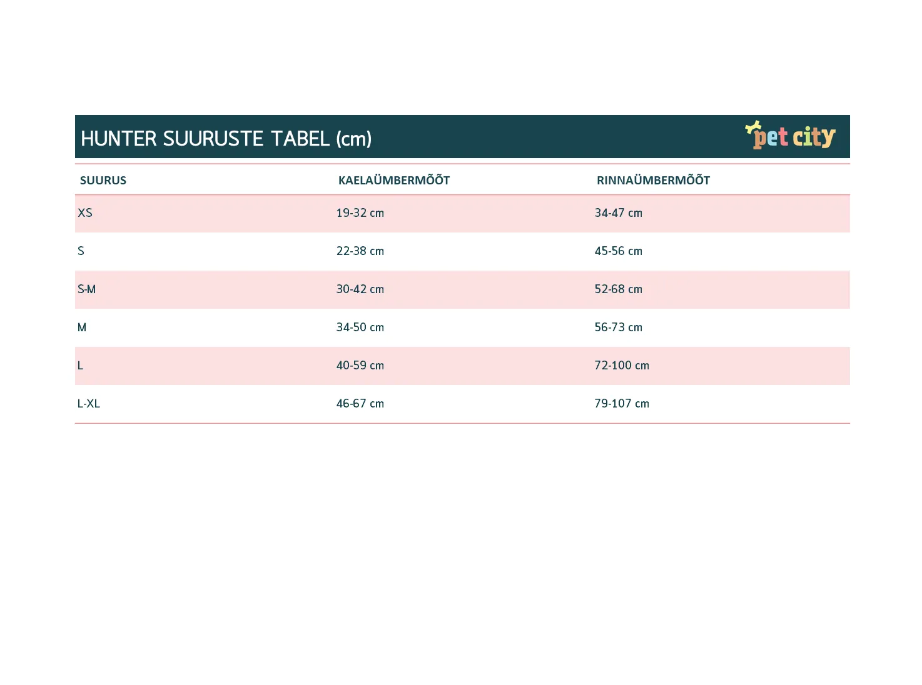Click the 46-67 cm neck value
Screen dimensions: 922x685
pos(360,404)
